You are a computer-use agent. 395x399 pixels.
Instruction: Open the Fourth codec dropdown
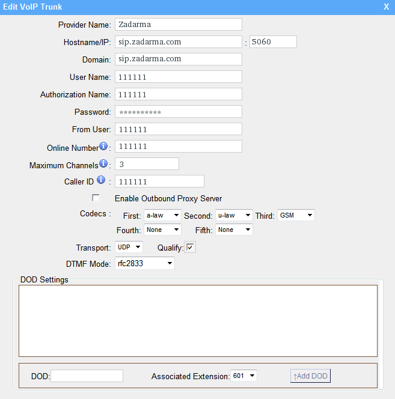162,230
